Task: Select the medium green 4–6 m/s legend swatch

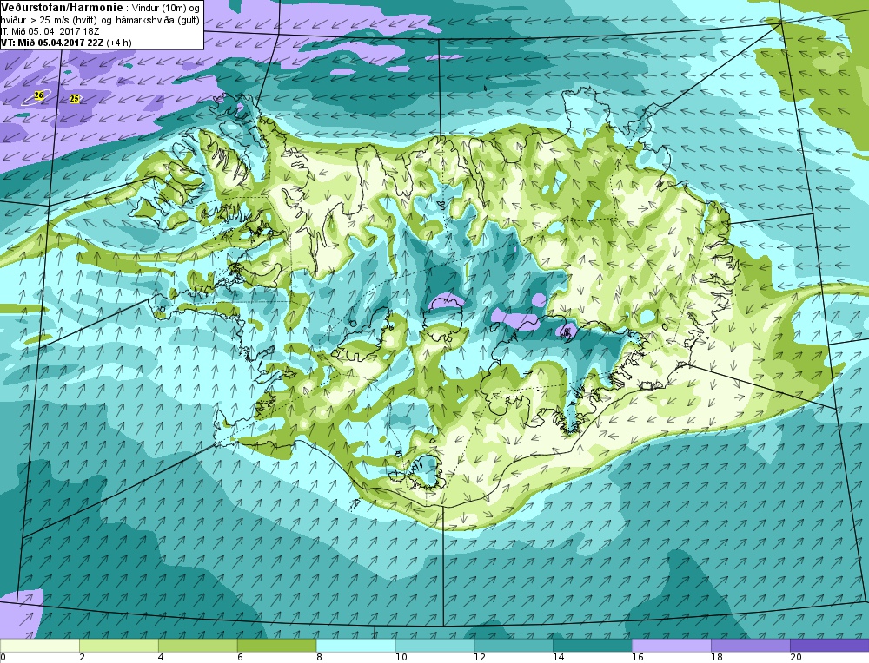Action: pyautogui.click(x=198, y=646)
